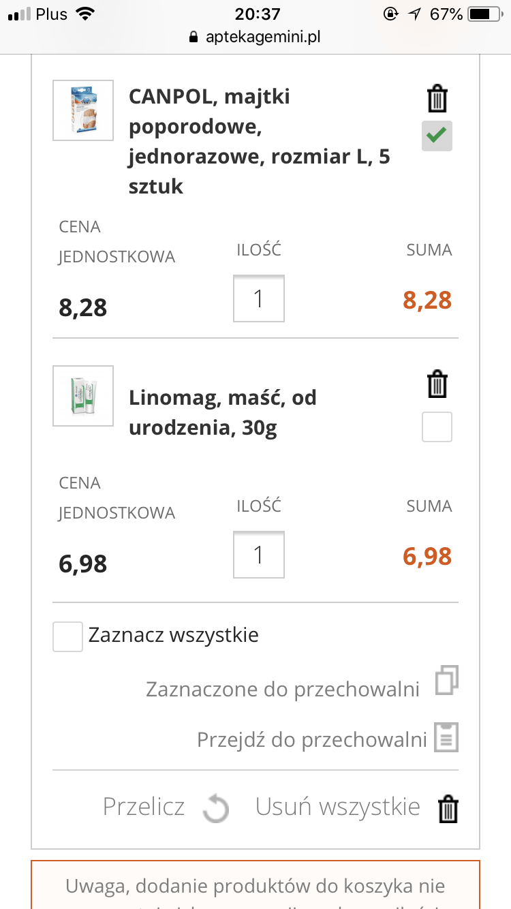
Task: Open the CANPOL majtki poporodowe product link
Action: (259, 141)
